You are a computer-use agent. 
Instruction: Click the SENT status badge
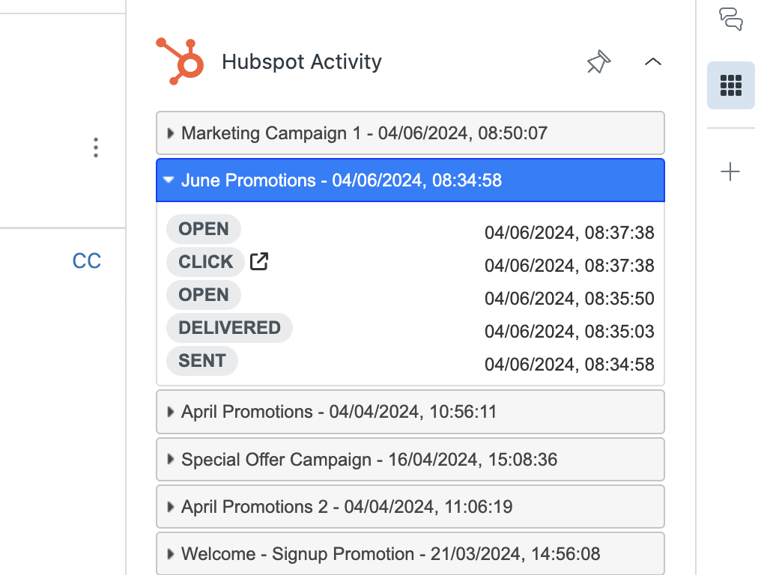pos(201,361)
